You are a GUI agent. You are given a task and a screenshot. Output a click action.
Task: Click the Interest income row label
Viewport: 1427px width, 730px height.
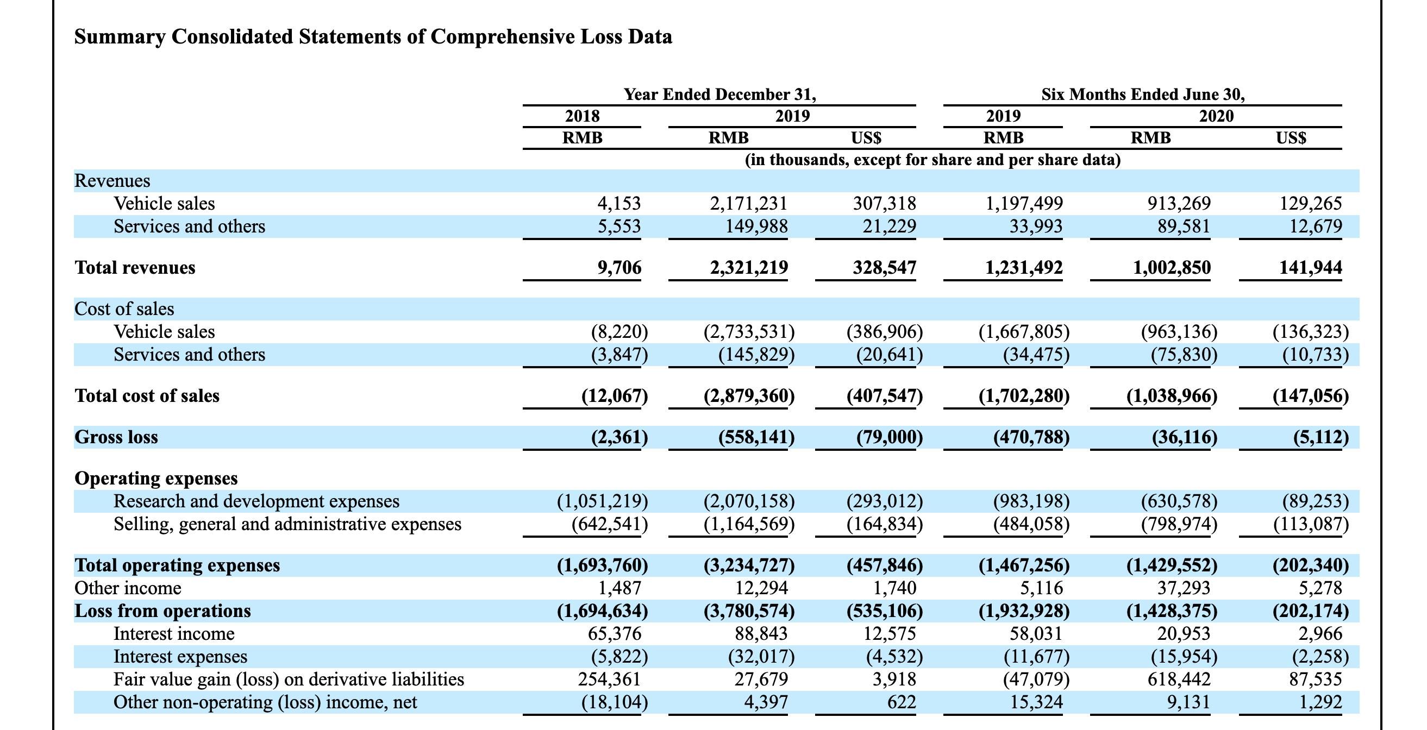[174, 633]
